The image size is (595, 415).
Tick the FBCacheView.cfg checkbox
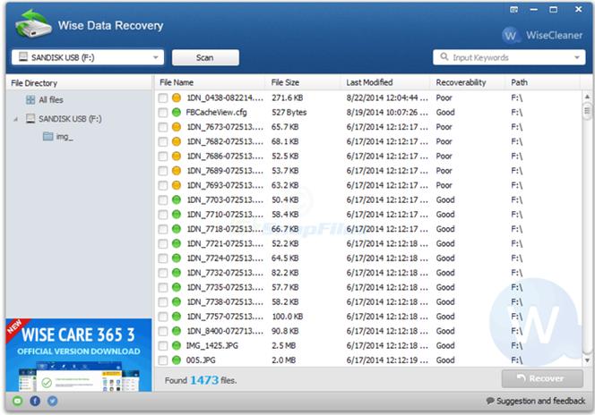pos(163,113)
